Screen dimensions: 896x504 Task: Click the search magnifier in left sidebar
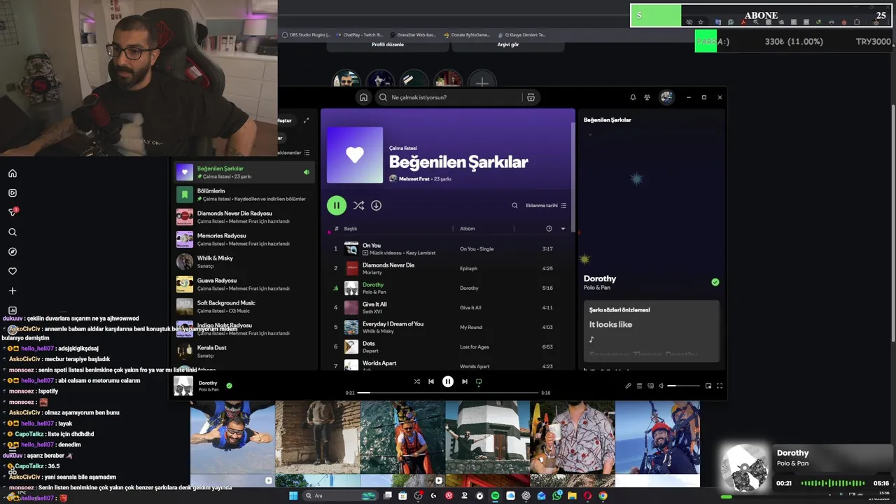point(13,232)
